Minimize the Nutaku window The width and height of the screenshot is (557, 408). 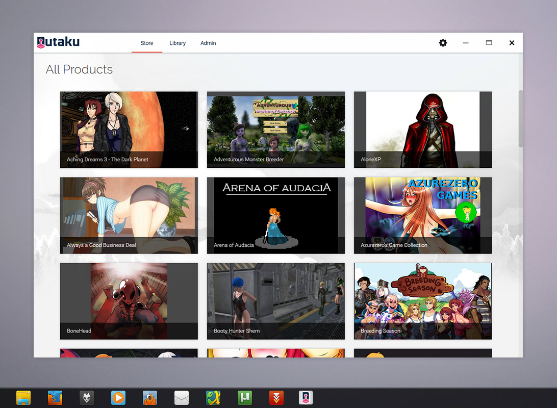[466, 43]
